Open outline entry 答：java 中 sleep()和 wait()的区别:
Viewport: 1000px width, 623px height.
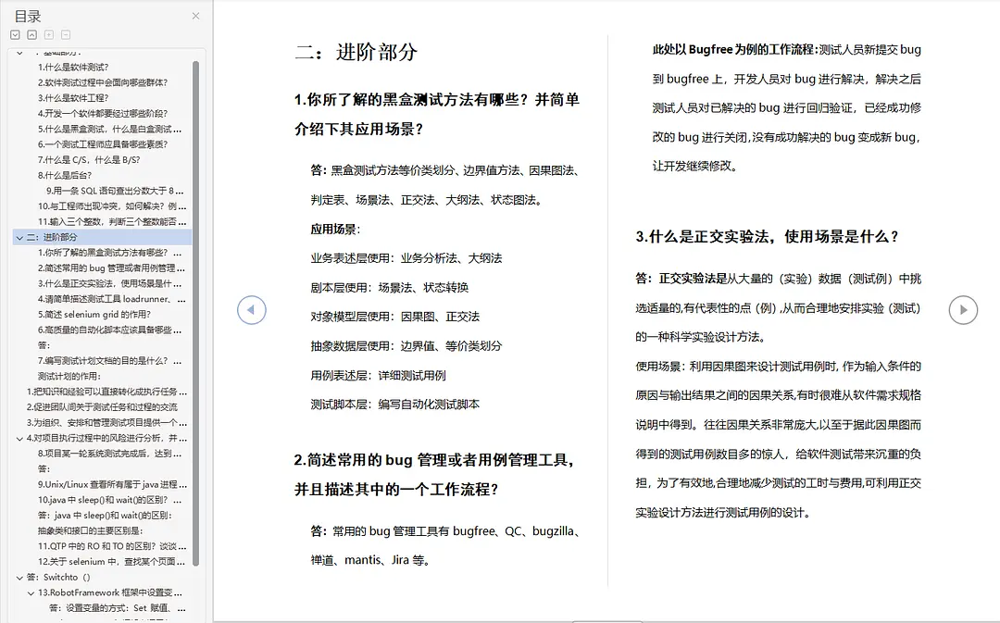coord(105,516)
